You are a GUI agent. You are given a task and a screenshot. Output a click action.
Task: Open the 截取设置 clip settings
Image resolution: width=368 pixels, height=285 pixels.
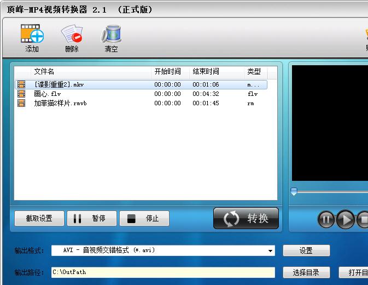point(39,218)
